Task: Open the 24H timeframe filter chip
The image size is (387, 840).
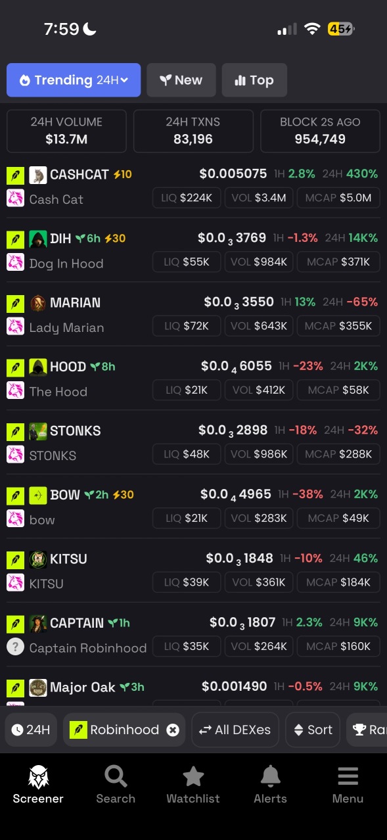Action: 32,730
